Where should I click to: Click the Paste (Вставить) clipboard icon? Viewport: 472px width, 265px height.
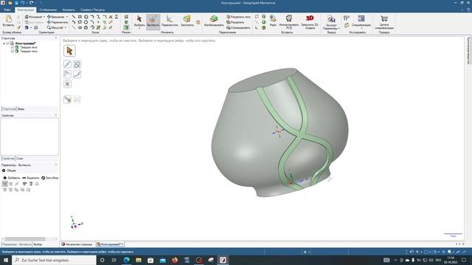point(8,21)
